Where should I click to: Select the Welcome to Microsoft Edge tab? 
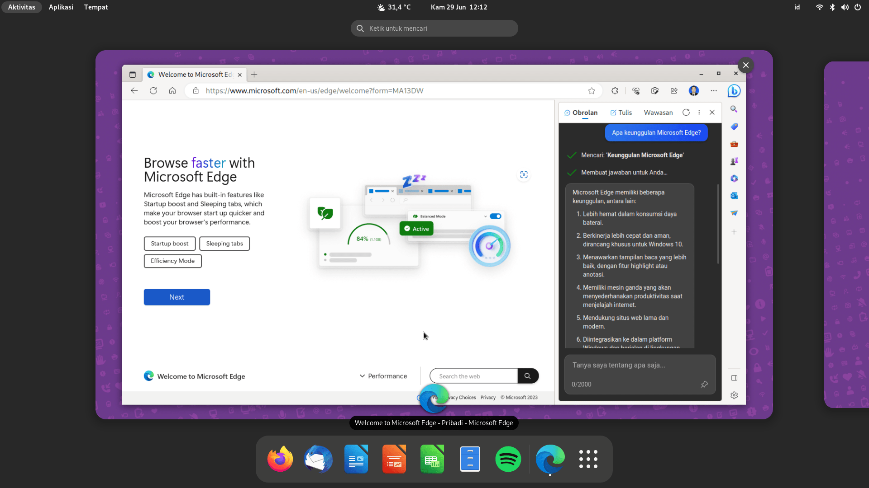(195, 75)
